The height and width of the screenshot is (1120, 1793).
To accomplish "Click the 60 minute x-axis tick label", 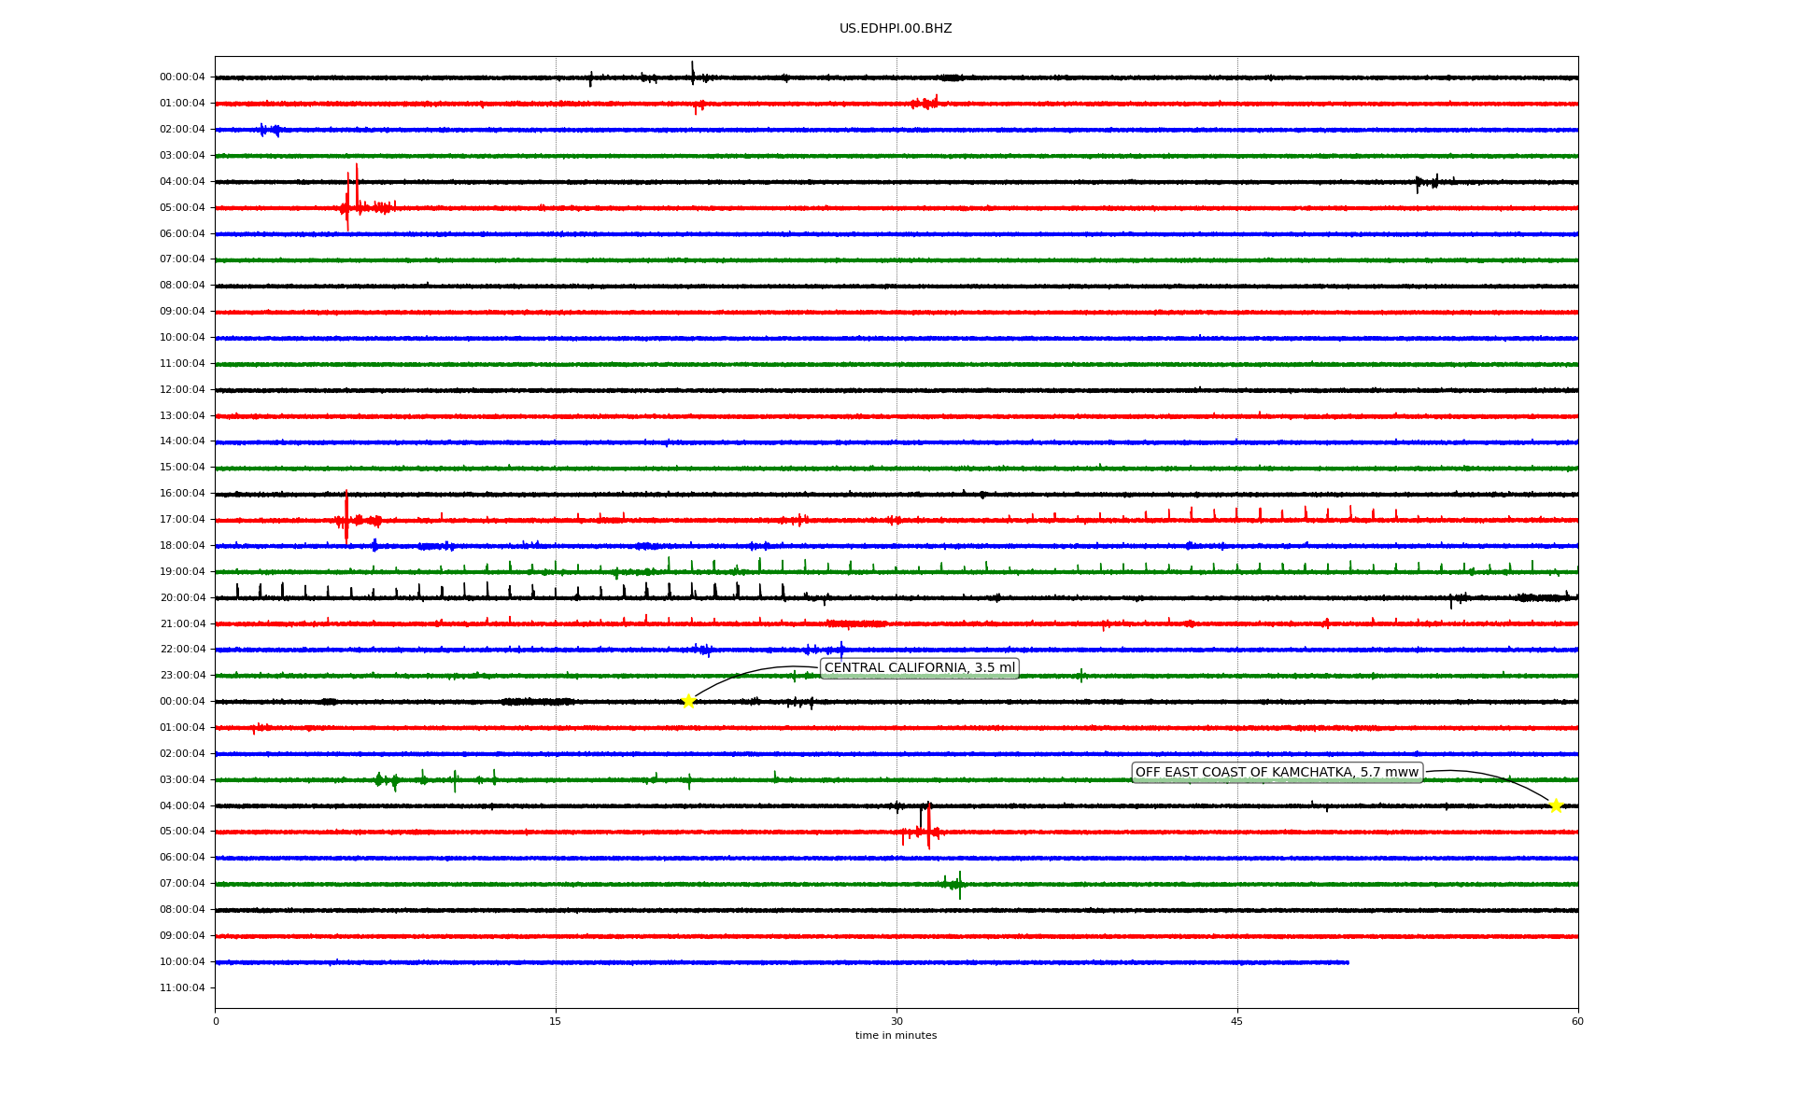I will pyautogui.click(x=1577, y=1021).
